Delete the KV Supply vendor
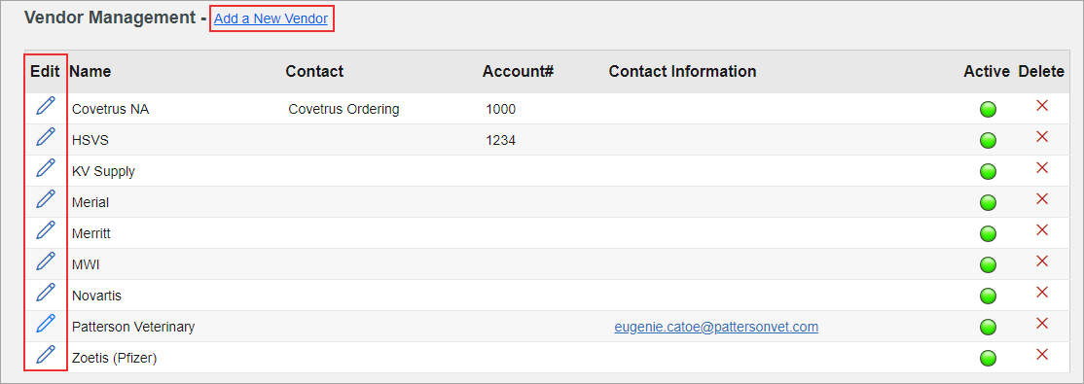The image size is (1084, 384). coord(1042,168)
